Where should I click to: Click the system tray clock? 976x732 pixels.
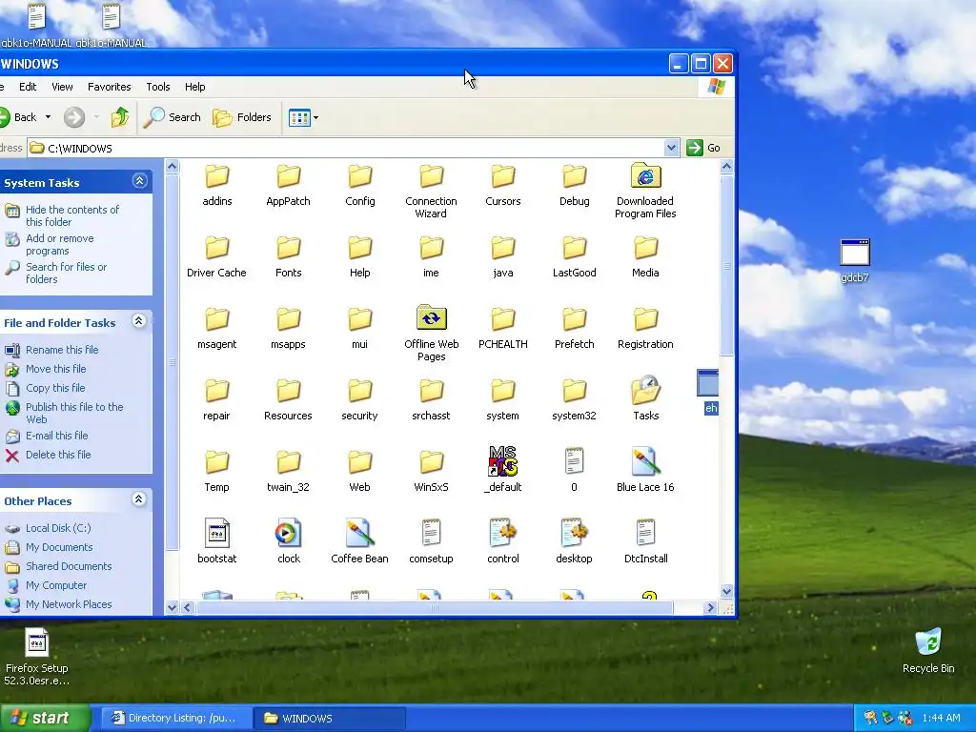pos(941,719)
